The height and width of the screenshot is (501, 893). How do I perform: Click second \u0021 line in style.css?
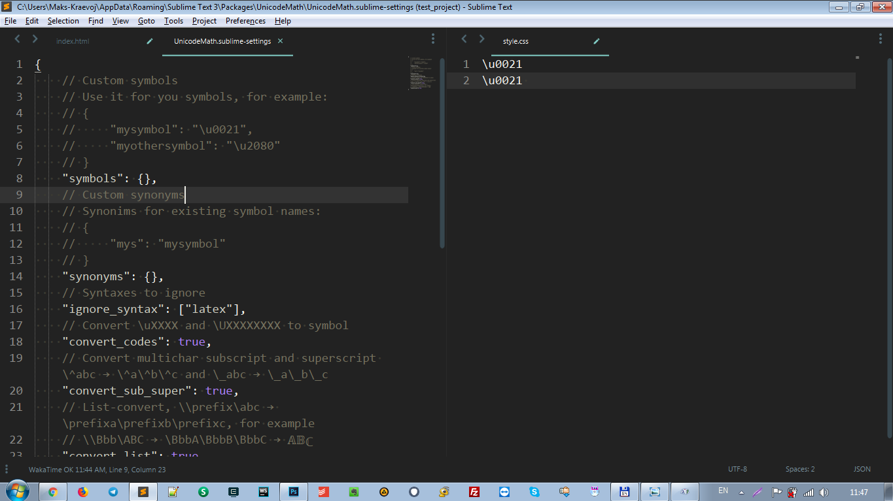502,80
